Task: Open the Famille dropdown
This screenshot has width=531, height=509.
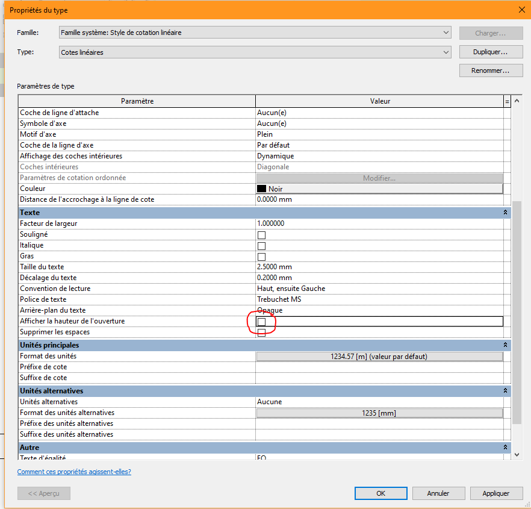Action: 446,33
